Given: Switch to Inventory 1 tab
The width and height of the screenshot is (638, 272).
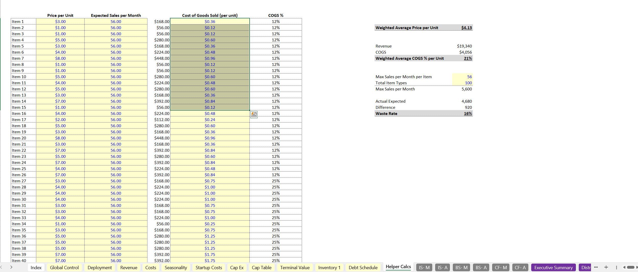Looking at the screenshot, I should [329, 267].
